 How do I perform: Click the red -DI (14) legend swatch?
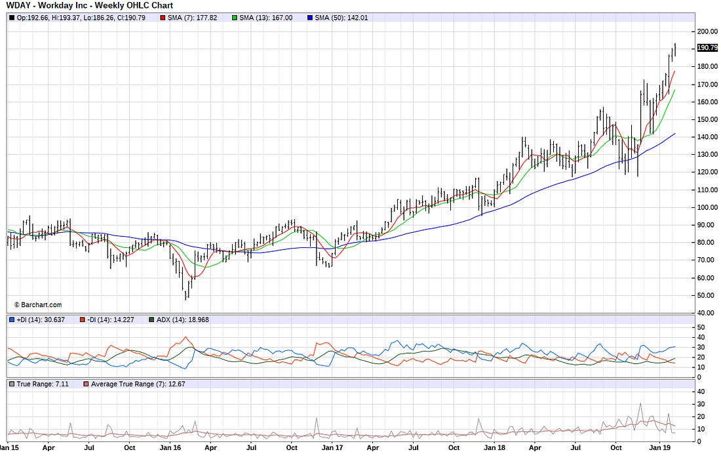pos(83,320)
